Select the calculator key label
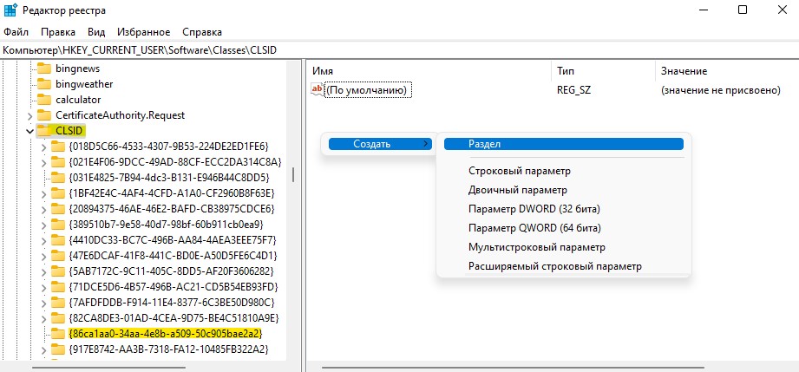799x372 pixels. click(78, 100)
